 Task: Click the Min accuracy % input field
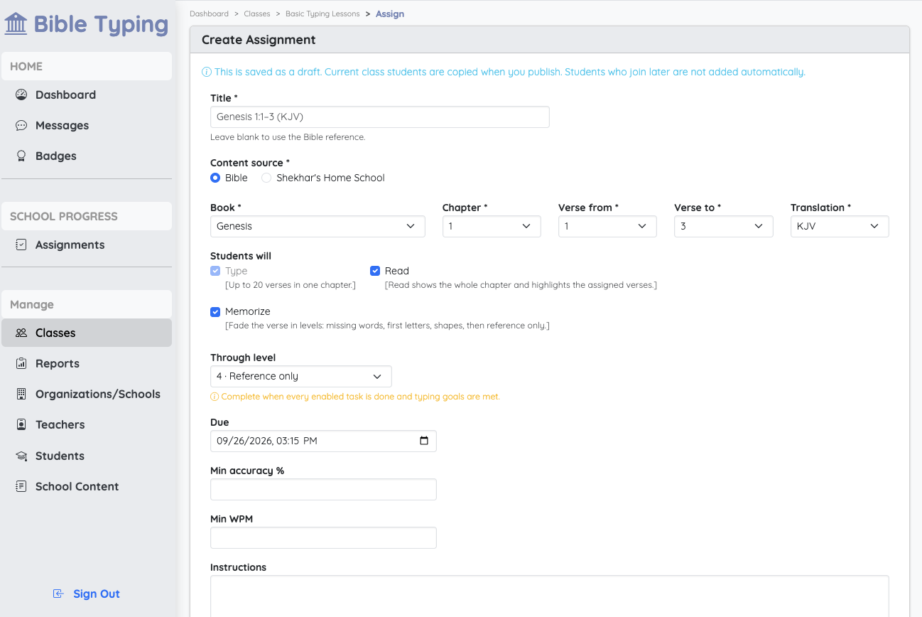(323, 489)
